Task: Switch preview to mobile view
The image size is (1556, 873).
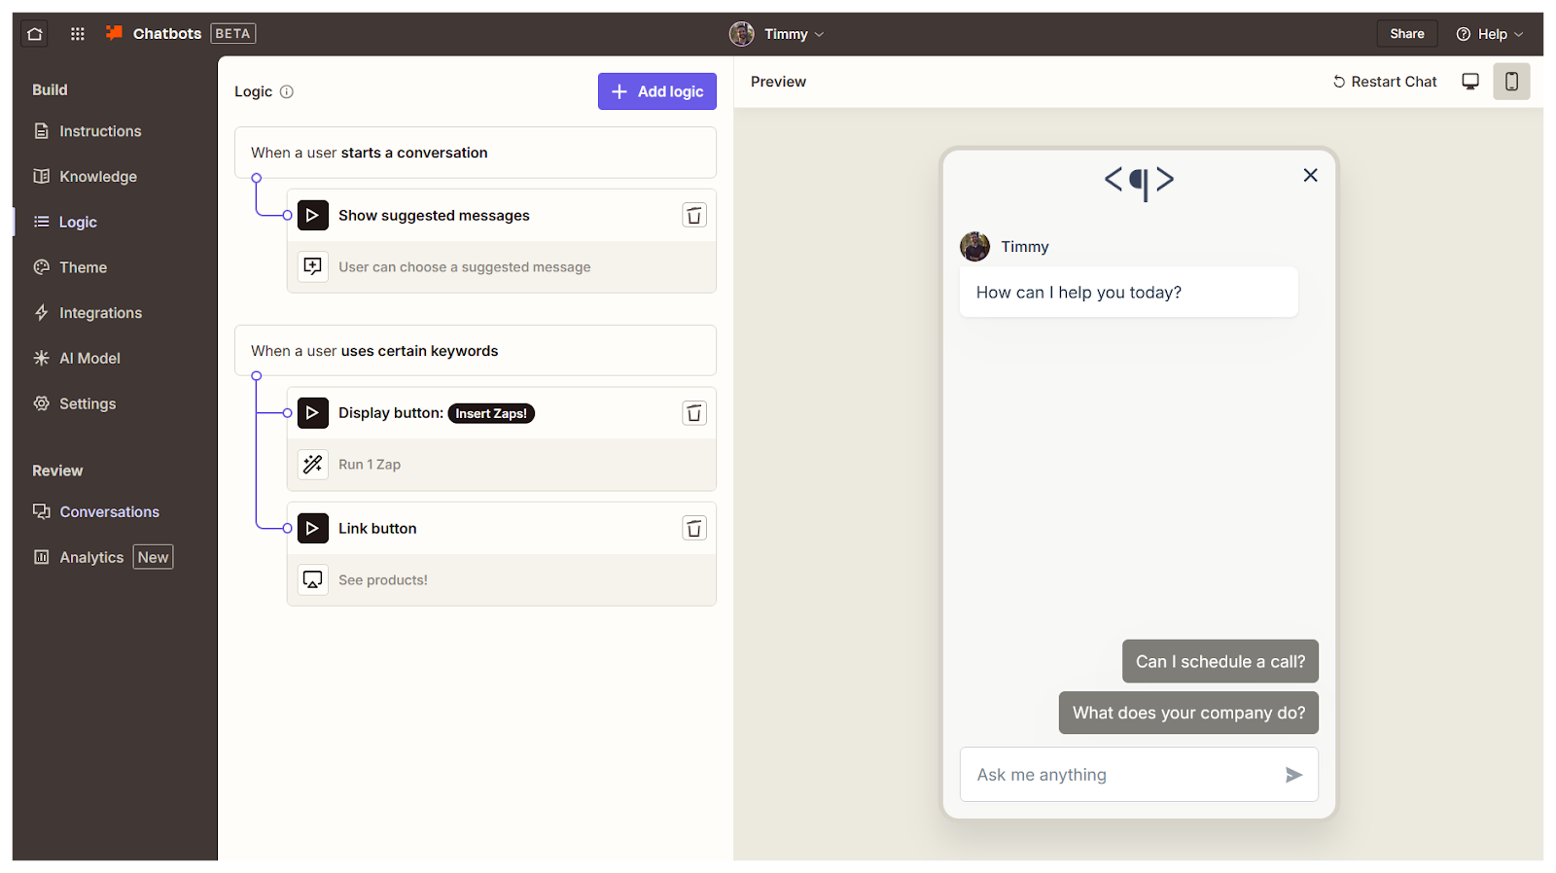Action: click(x=1511, y=82)
